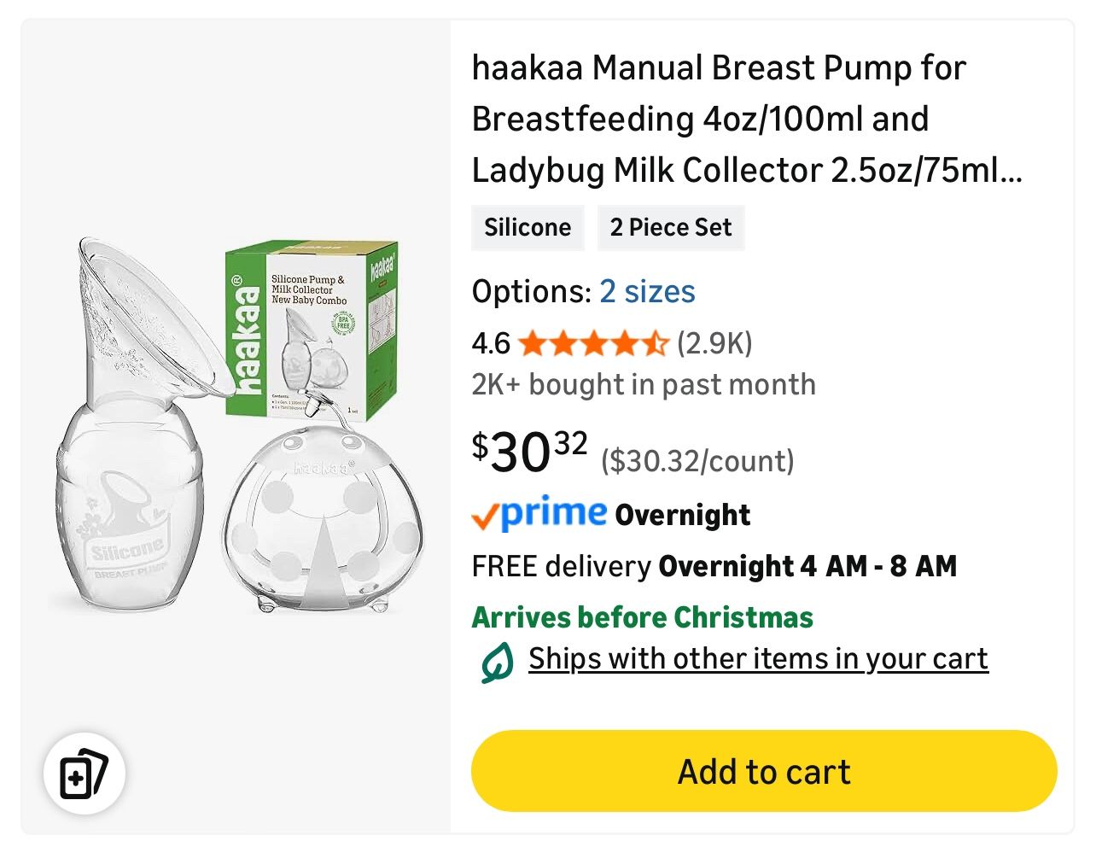Click the 4.6 rating number
This screenshot has height=841, width=1096.
click(x=490, y=343)
